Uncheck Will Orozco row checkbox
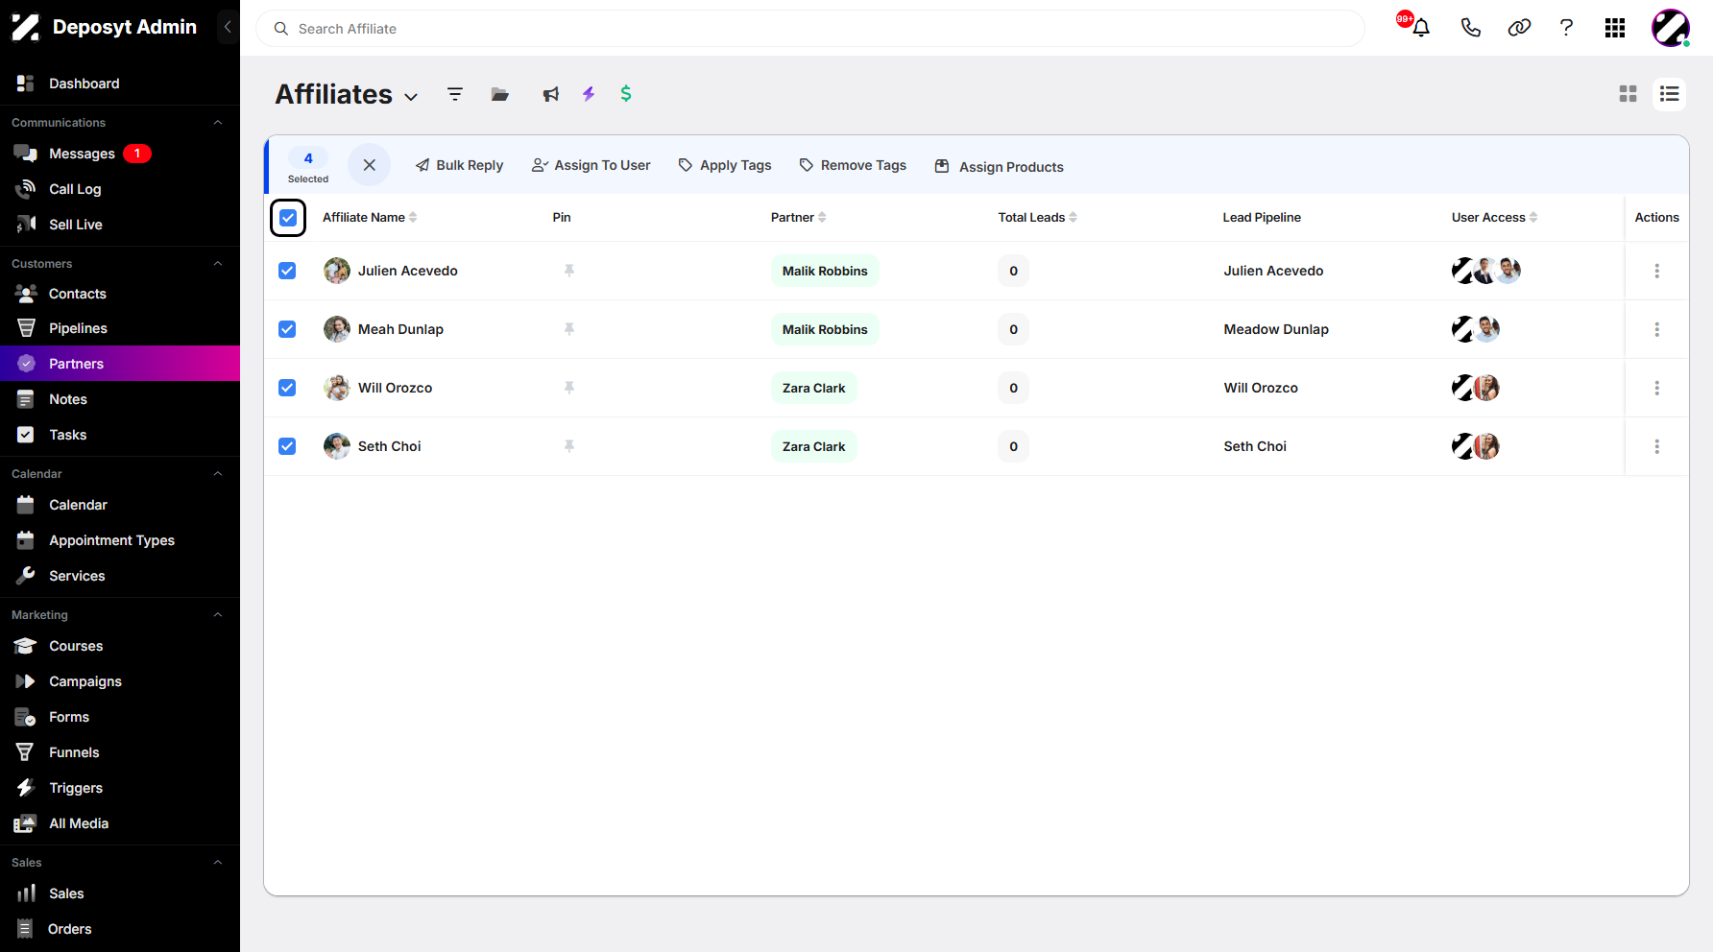The image size is (1713, 952). point(287,388)
